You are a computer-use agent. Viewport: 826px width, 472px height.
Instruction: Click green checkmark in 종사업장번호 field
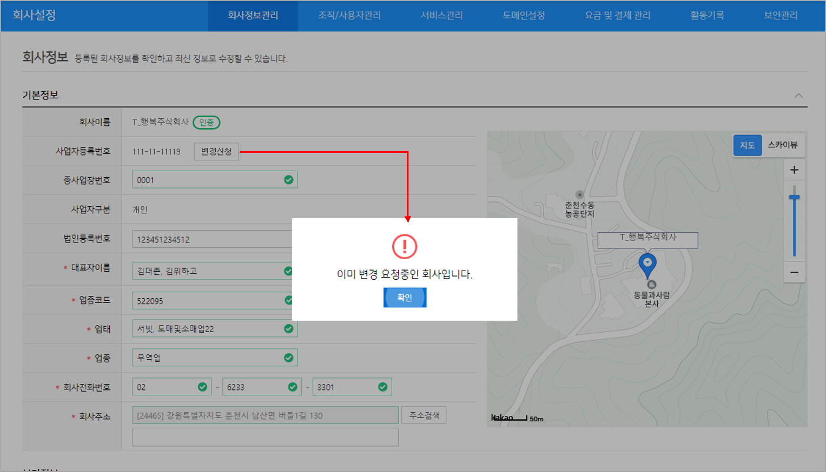289,180
